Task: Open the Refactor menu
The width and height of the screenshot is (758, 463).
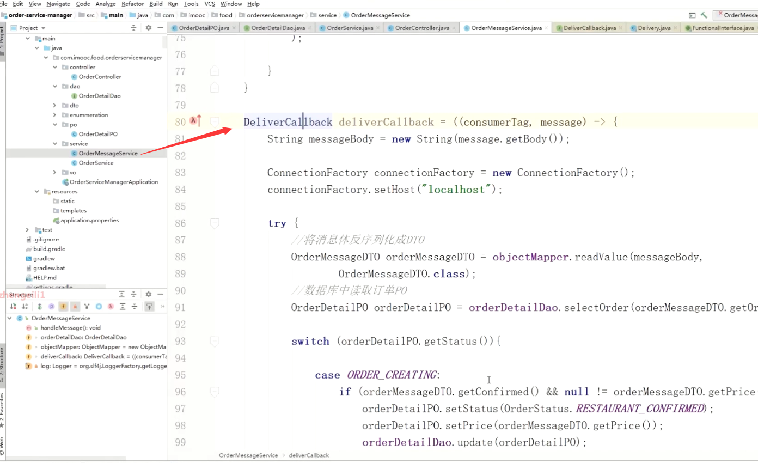Action: (133, 4)
